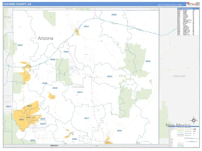
Task: Click ZIP code label 85611
Action: [x=9, y=107]
